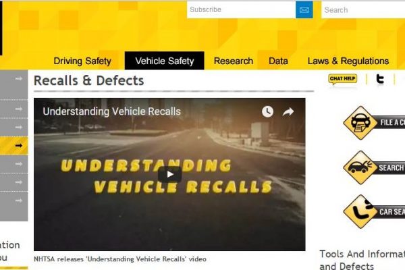Viewport: 405px width, 270px height.
Task: Click the Watch Later clock icon
Action: pos(267,111)
